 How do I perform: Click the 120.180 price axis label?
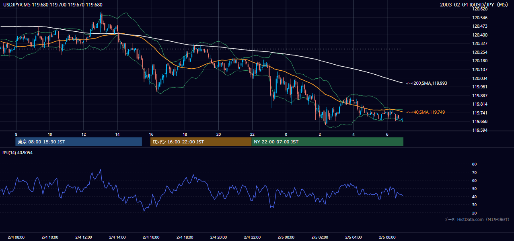[x=480, y=61]
